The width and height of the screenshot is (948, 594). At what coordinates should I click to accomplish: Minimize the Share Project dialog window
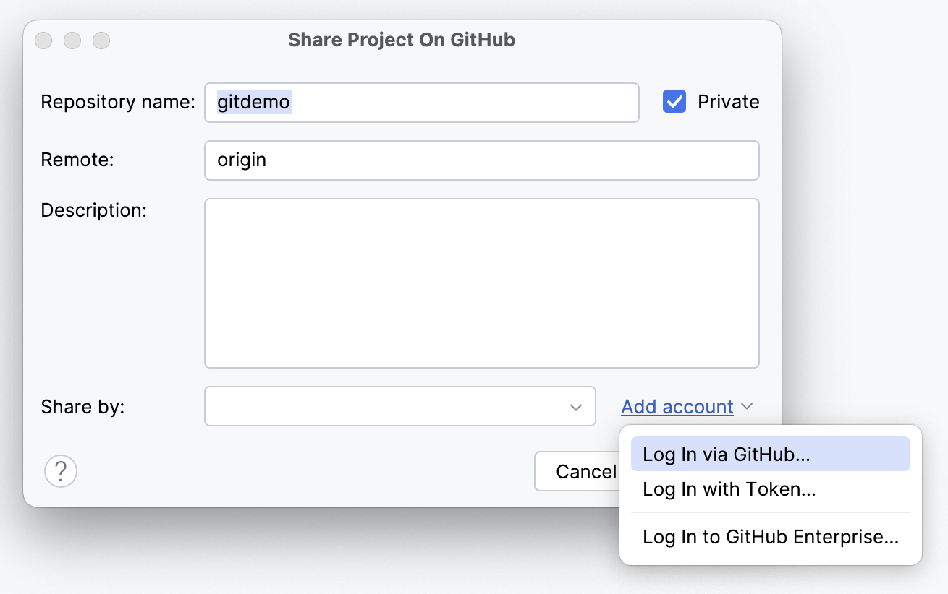[x=72, y=40]
